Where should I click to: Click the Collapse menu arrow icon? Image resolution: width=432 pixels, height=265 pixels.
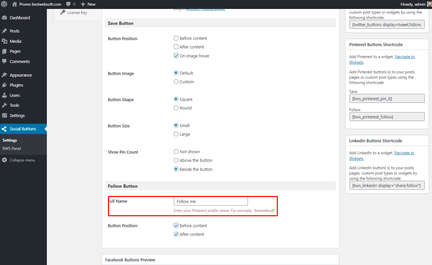pos(4,160)
